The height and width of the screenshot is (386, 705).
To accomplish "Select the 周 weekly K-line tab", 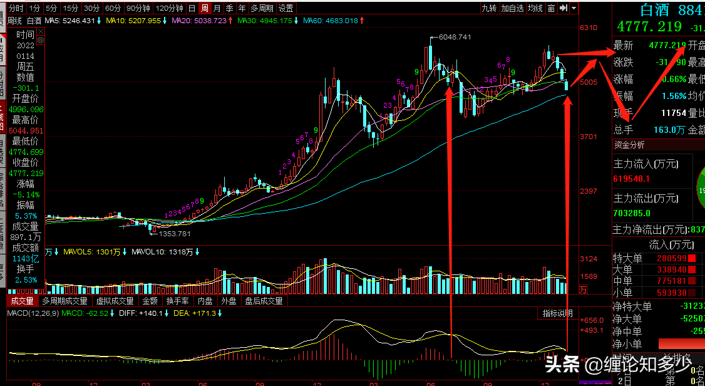I will coord(205,8).
